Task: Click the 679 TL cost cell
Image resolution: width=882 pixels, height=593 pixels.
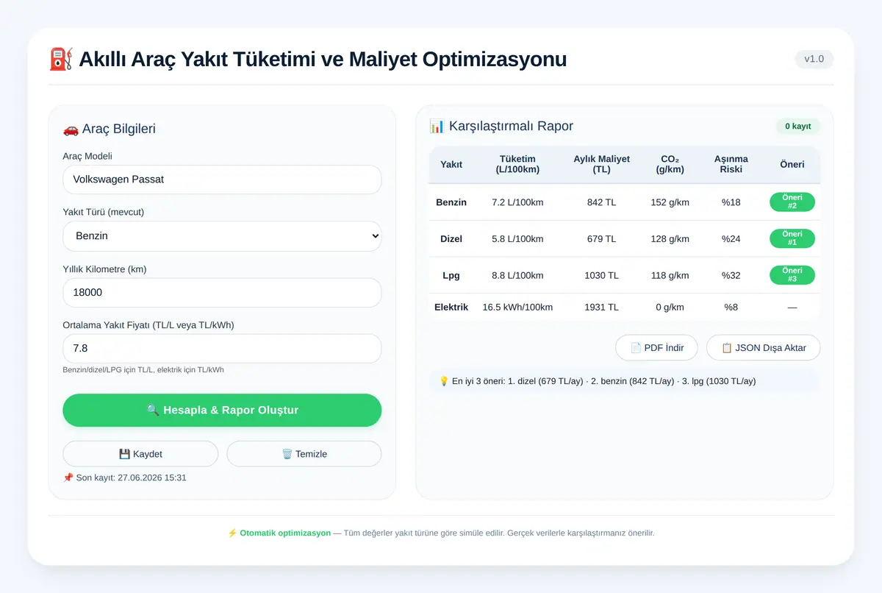Action: point(602,238)
